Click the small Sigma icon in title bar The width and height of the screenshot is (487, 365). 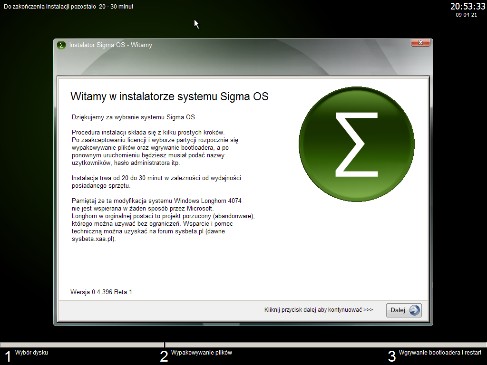tap(61, 45)
